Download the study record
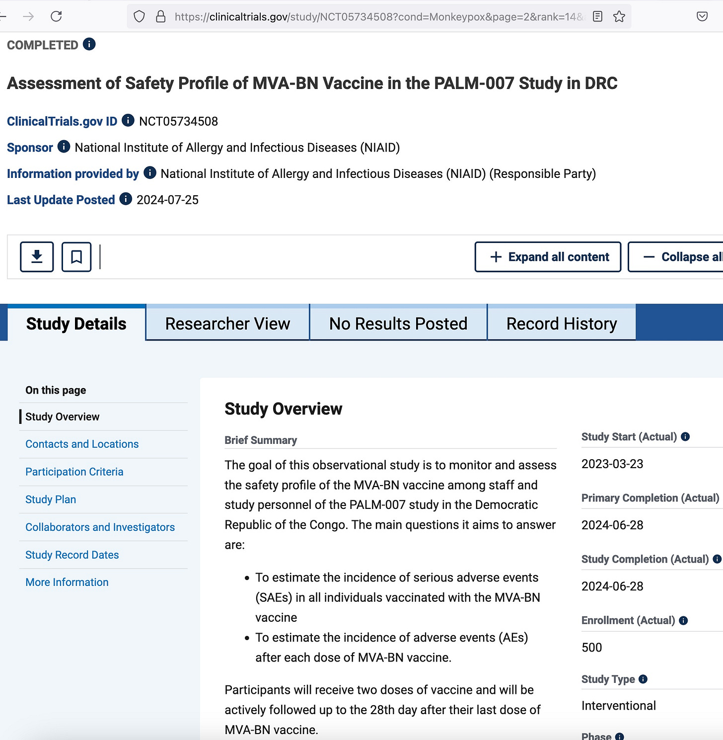The height and width of the screenshot is (740, 723). click(37, 257)
